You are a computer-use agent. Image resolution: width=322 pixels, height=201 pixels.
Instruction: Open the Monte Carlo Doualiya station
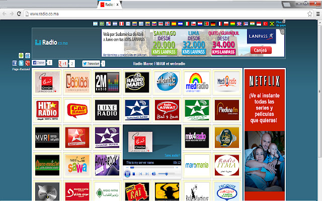click(x=77, y=191)
